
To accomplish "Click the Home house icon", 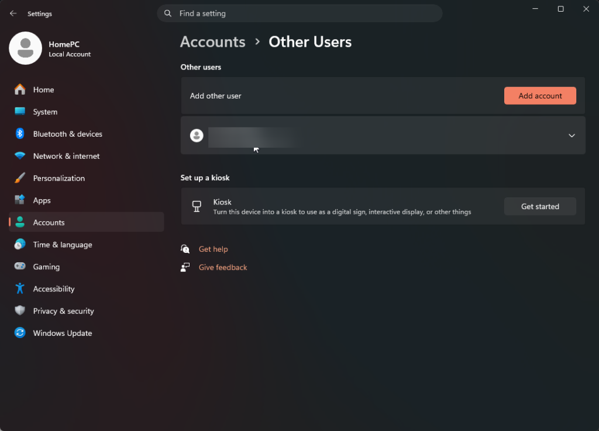I will 20,89.
